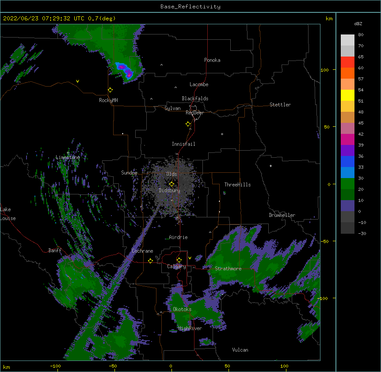Click the Olds label
The image size is (381, 372).
point(171,174)
